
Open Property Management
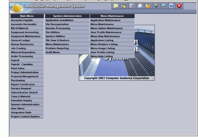[27, 77]
